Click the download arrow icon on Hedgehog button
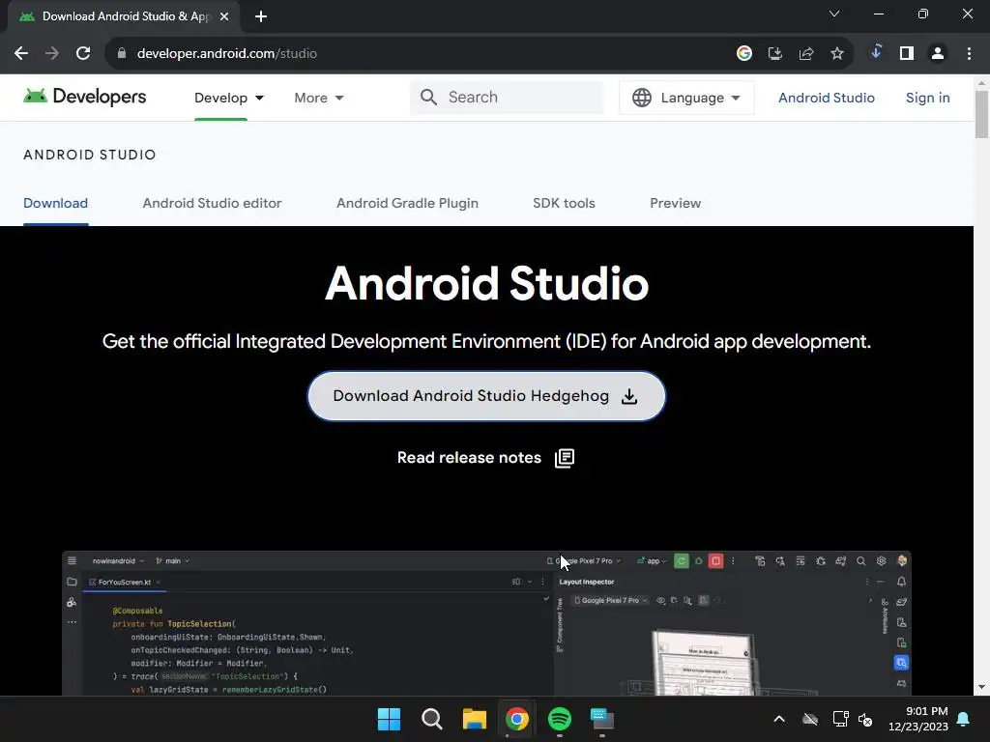The width and height of the screenshot is (990, 742). click(x=629, y=396)
